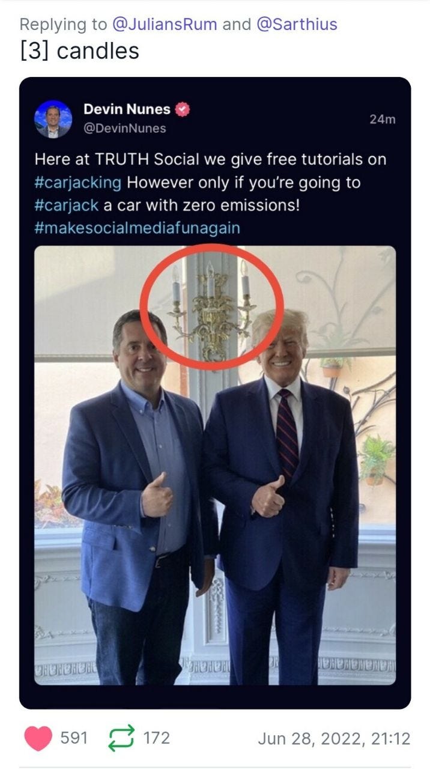Open the 24m timestamp of quoted post
430x769 pixels.
click(x=383, y=119)
